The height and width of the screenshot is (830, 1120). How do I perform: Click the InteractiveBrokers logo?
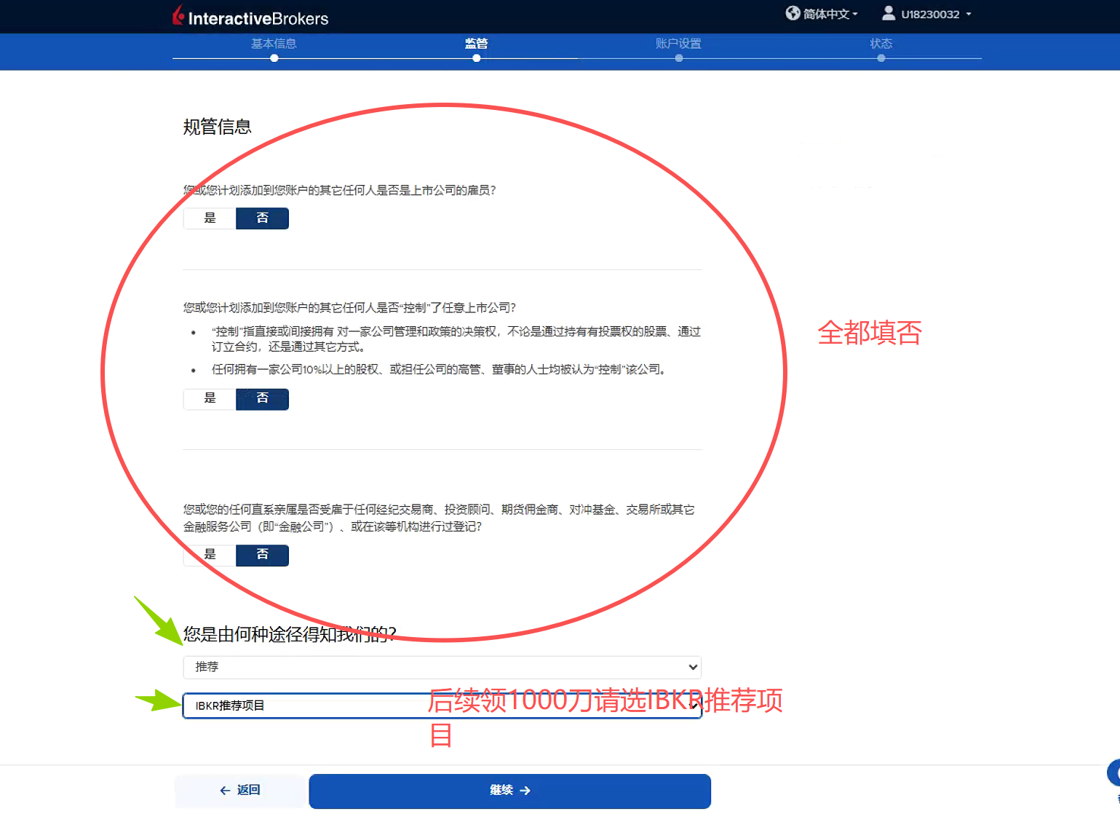pos(250,17)
